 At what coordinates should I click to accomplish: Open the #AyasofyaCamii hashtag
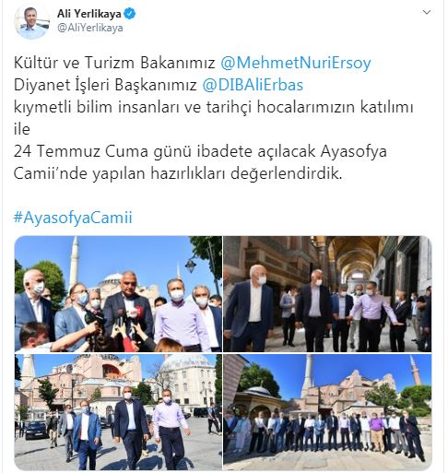[73, 218]
